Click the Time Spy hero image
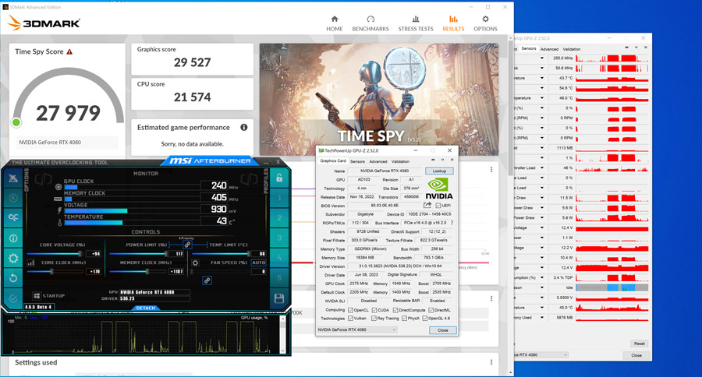The height and width of the screenshot is (377, 702). pos(379,99)
